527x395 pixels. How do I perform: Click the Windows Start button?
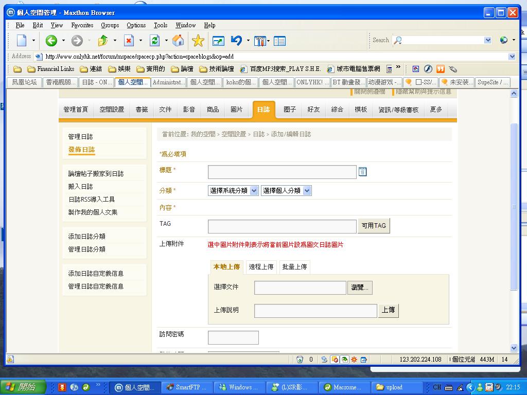click(x=22, y=387)
